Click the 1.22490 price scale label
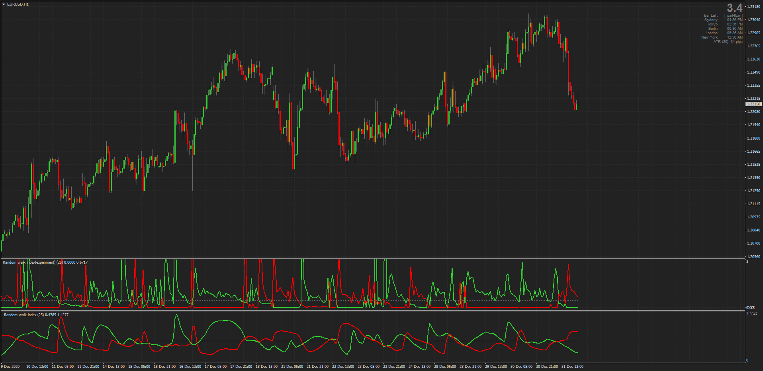This screenshot has height=371, width=763. [x=753, y=72]
